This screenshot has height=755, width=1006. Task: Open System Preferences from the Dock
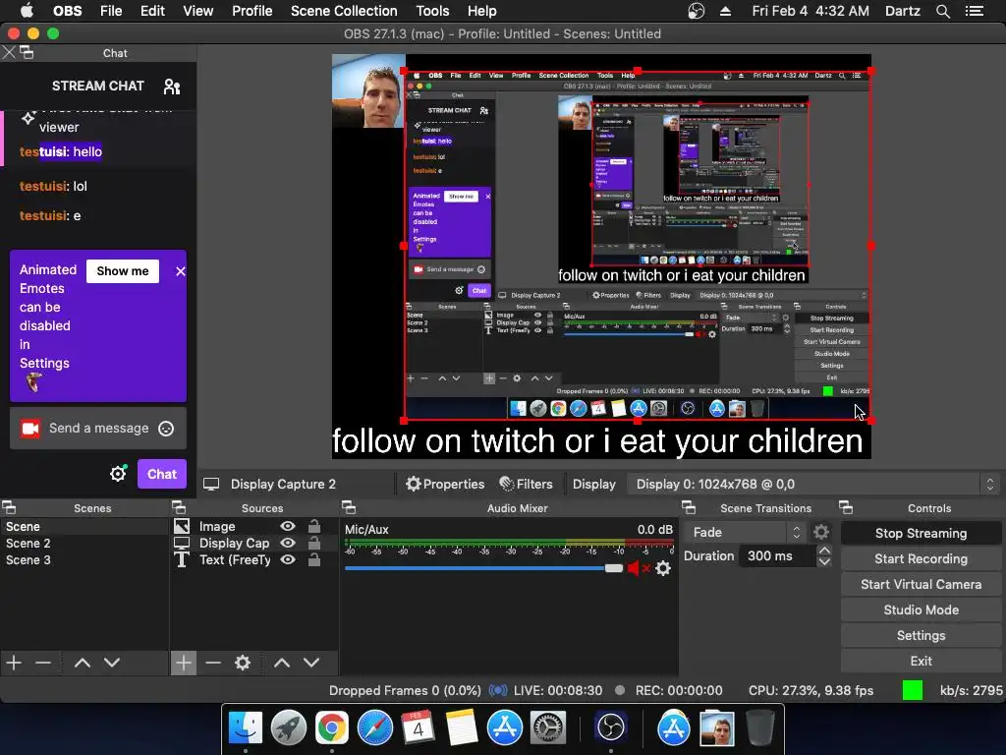(548, 728)
